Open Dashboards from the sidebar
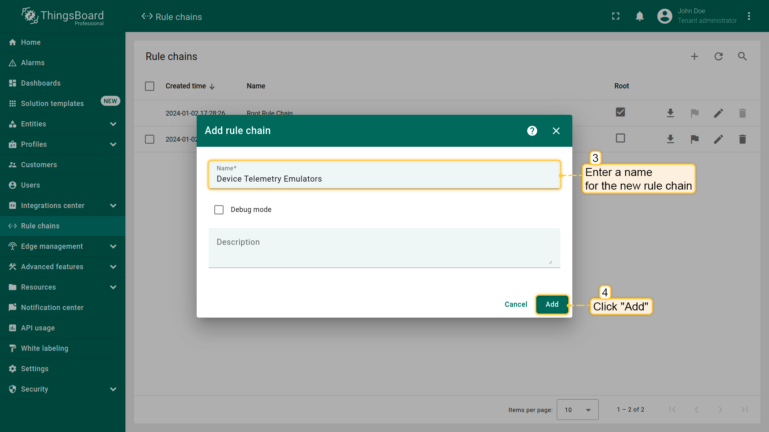This screenshot has height=432, width=769. coord(41,83)
